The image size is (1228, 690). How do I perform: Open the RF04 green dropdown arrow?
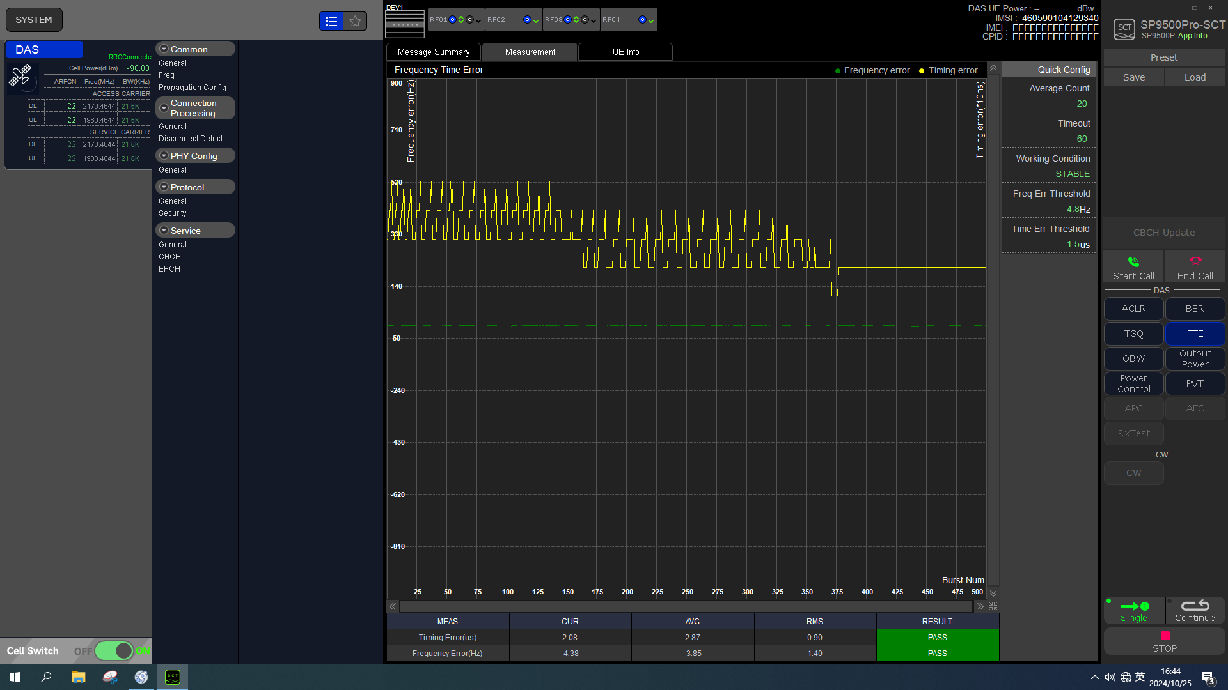651,22
